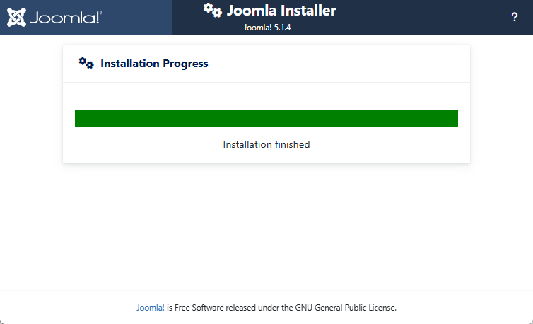Click the Joomla logo symbol in header
This screenshot has height=324, width=533.
(16, 17)
